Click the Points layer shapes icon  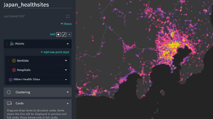click(x=12, y=44)
